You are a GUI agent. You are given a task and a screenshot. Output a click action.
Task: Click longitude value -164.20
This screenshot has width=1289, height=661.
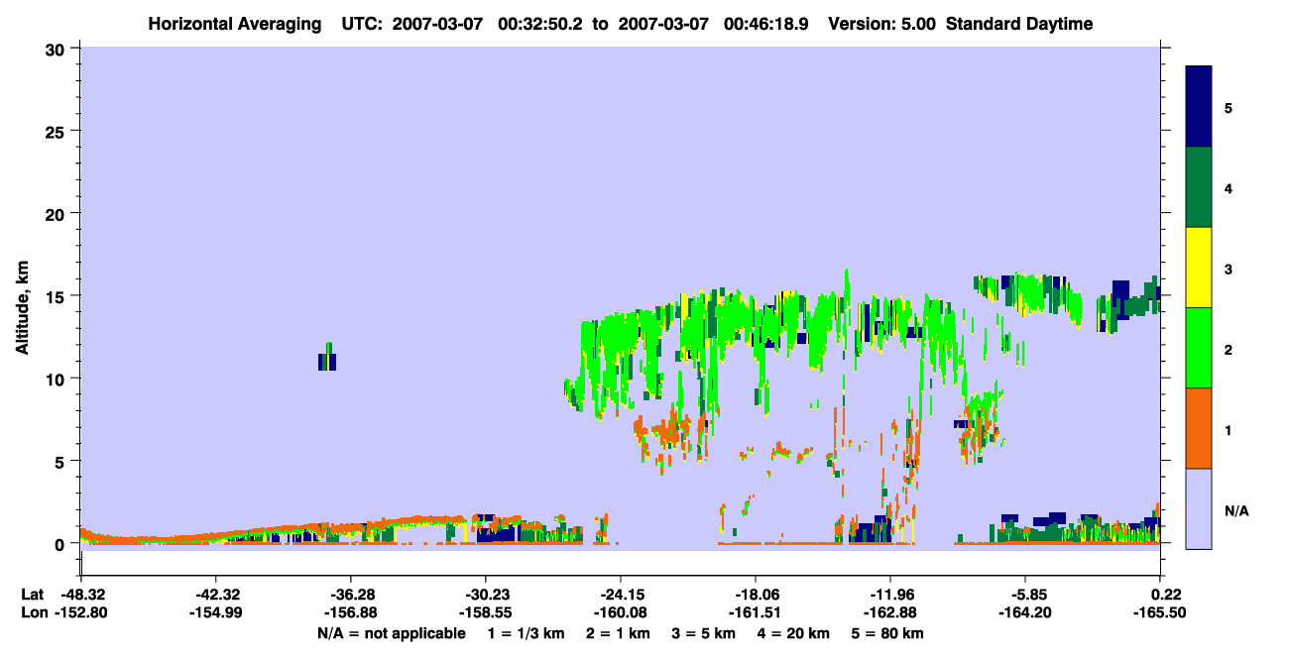coord(1025,611)
